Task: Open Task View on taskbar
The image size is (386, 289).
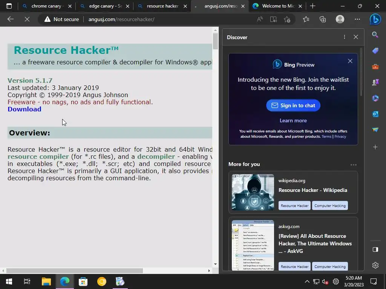Action: point(27,281)
